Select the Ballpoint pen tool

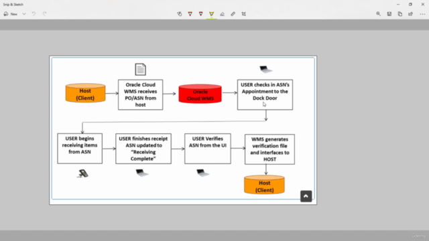[190, 14]
